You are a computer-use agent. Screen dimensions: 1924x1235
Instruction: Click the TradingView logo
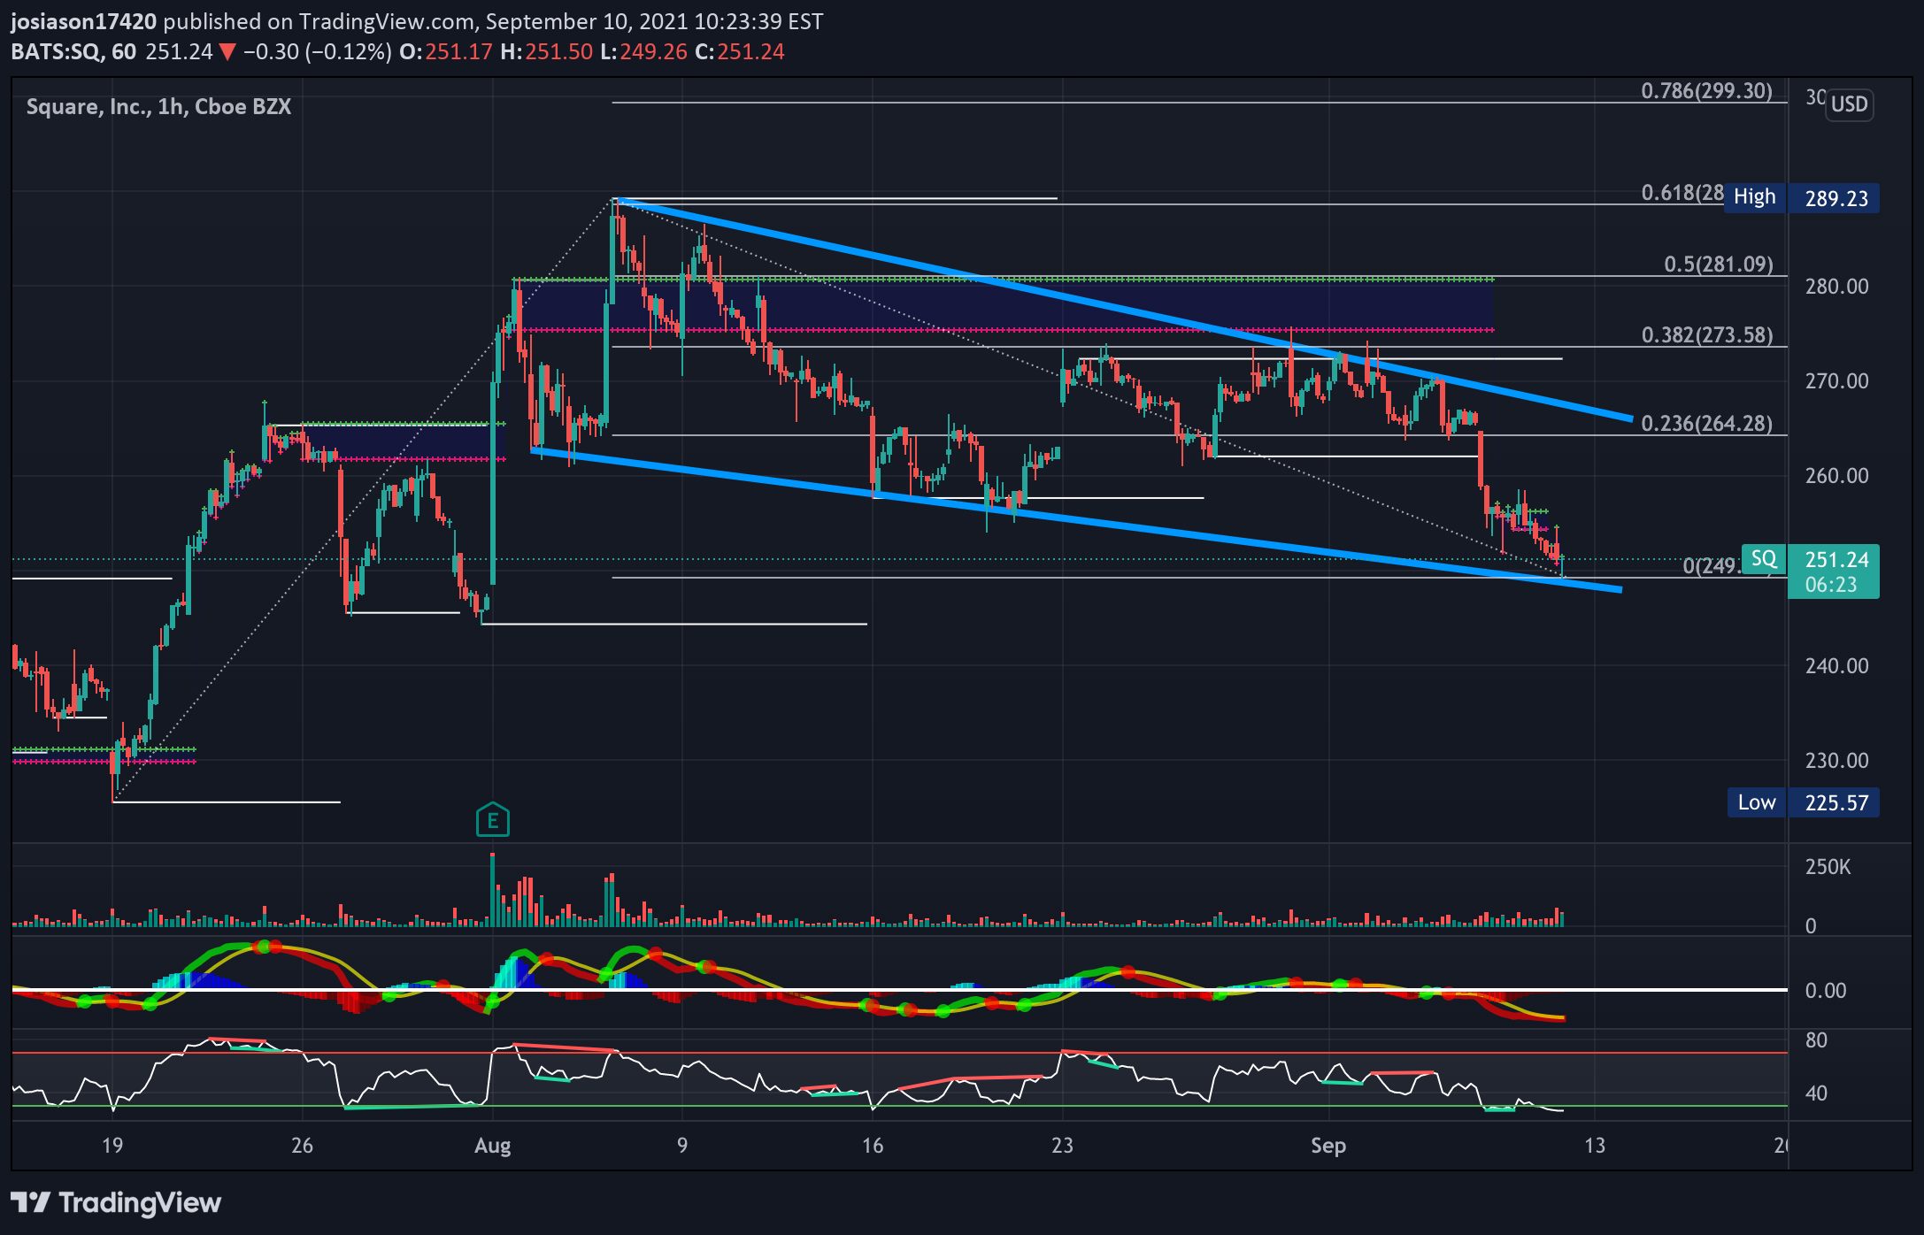pos(116,1202)
